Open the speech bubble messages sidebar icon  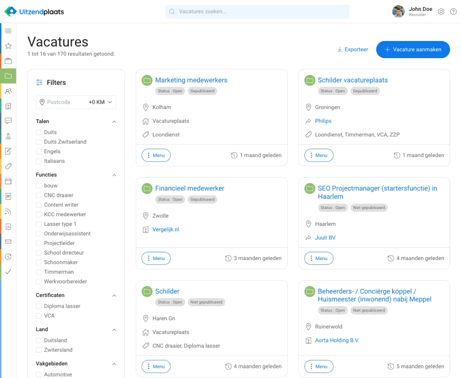point(8,121)
